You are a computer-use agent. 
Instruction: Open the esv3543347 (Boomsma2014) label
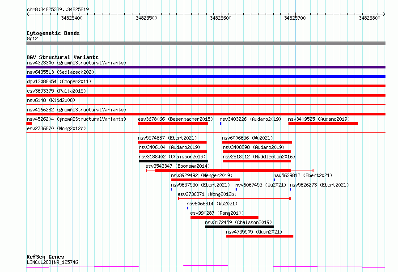click(178, 166)
